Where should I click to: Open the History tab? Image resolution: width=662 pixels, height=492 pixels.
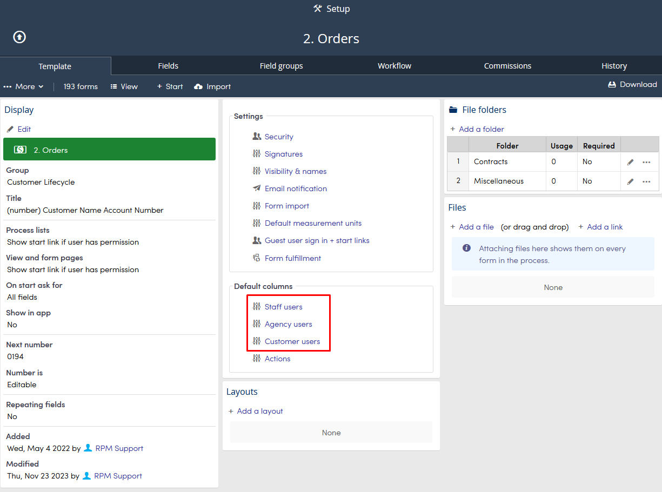click(x=614, y=66)
